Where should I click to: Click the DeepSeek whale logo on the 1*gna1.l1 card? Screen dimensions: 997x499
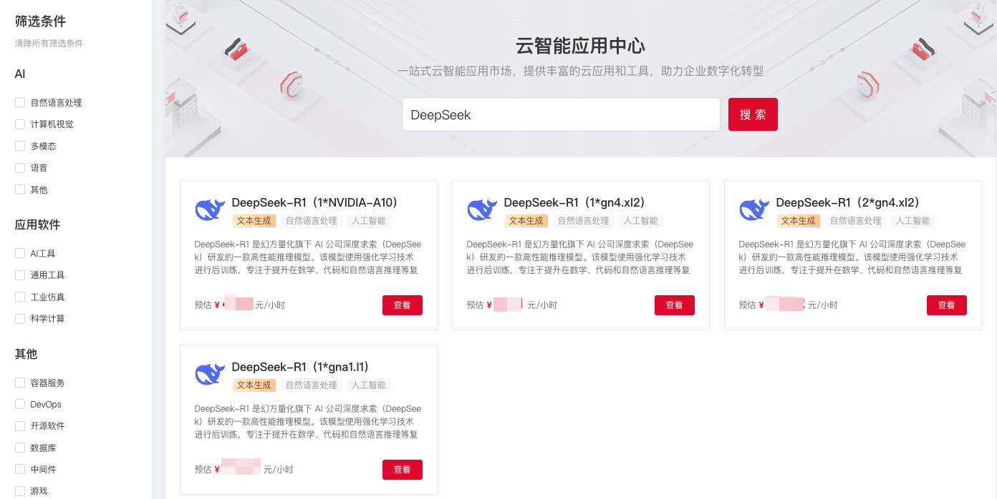click(210, 374)
